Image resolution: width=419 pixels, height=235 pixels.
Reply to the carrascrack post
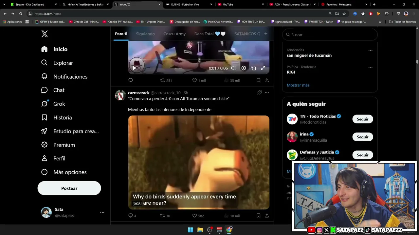[132, 216]
